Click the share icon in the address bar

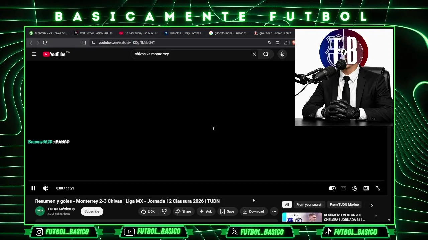pyautogui.click(x=285, y=43)
